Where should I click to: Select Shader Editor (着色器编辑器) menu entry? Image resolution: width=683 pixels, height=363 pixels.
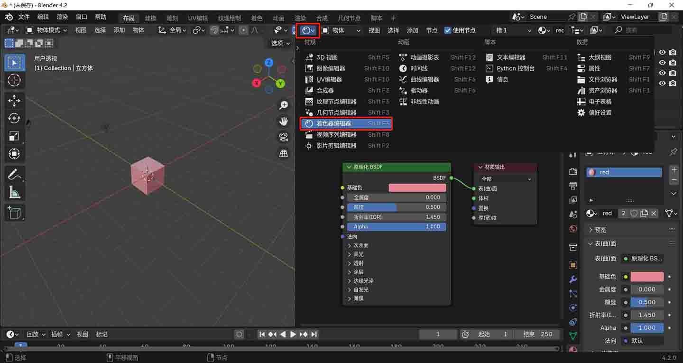(x=346, y=123)
